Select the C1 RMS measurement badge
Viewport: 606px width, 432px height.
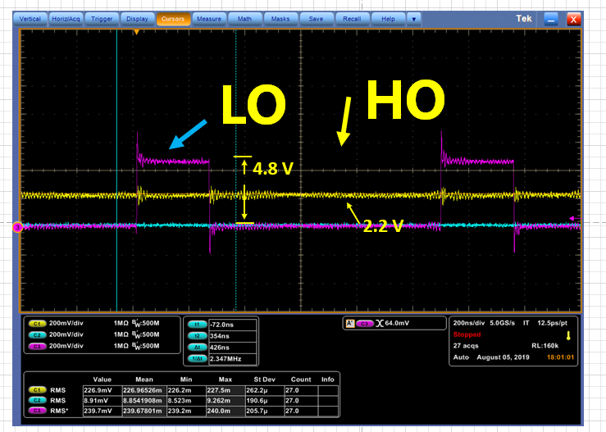pos(37,390)
